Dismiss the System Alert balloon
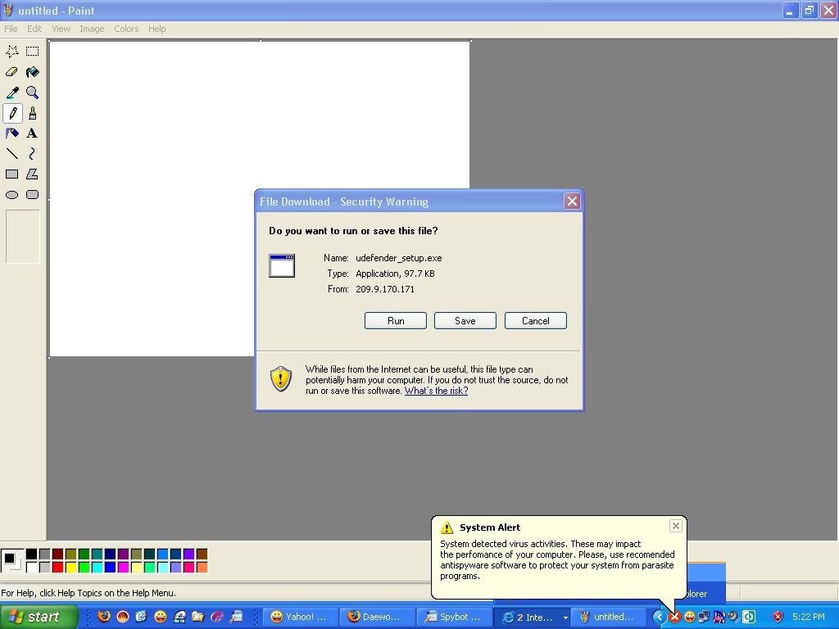The image size is (839, 629). 675,526
